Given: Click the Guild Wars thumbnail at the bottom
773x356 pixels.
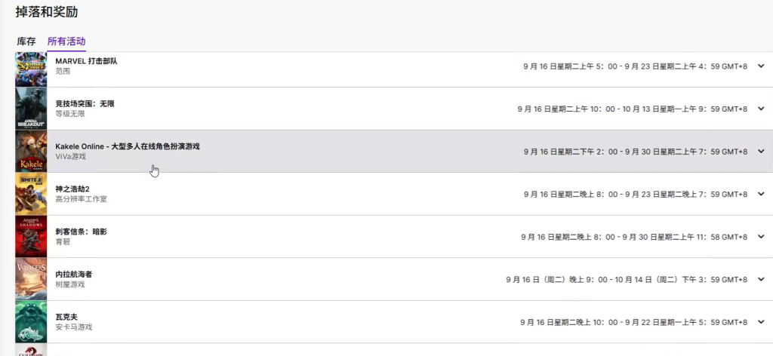Looking at the screenshot, I should [31, 350].
